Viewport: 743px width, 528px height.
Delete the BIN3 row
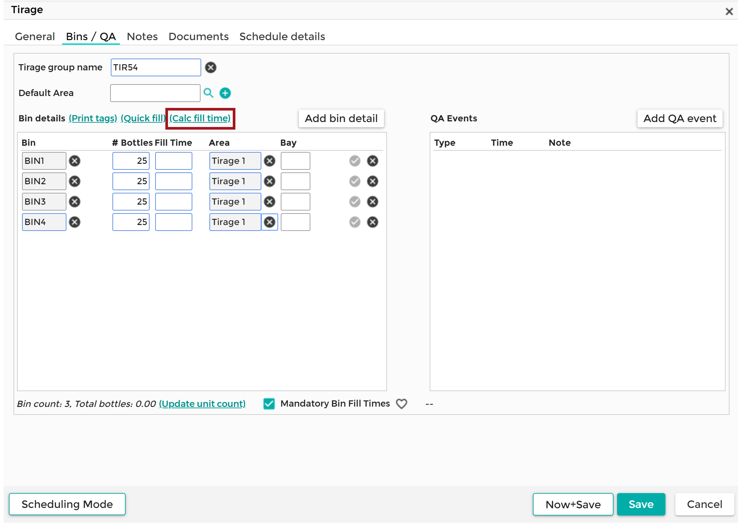coord(372,202)
